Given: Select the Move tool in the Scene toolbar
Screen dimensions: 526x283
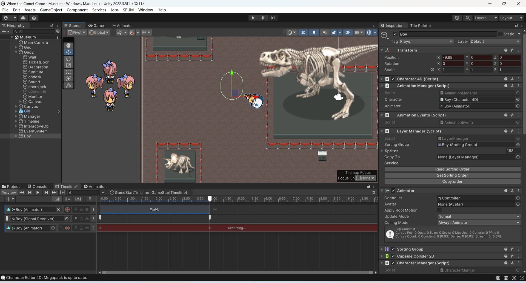Looking at the screenshot, I should point(68,52).
